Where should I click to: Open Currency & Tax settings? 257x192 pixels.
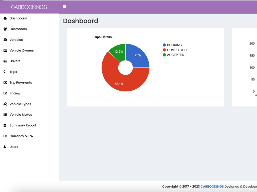coord(22,136)
